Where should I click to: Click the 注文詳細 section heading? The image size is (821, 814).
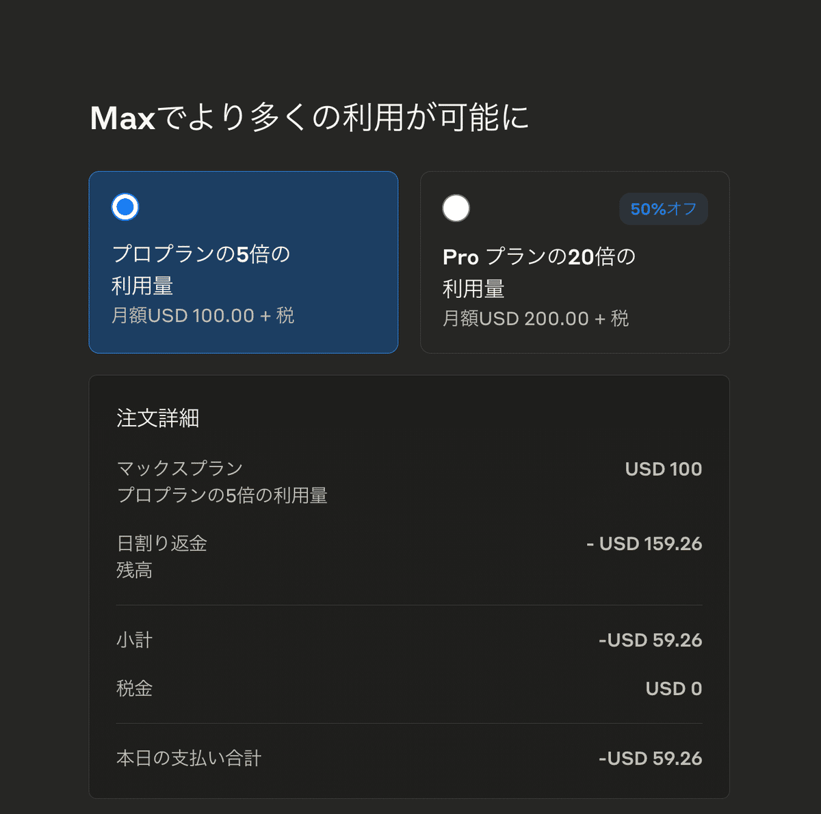158,418
